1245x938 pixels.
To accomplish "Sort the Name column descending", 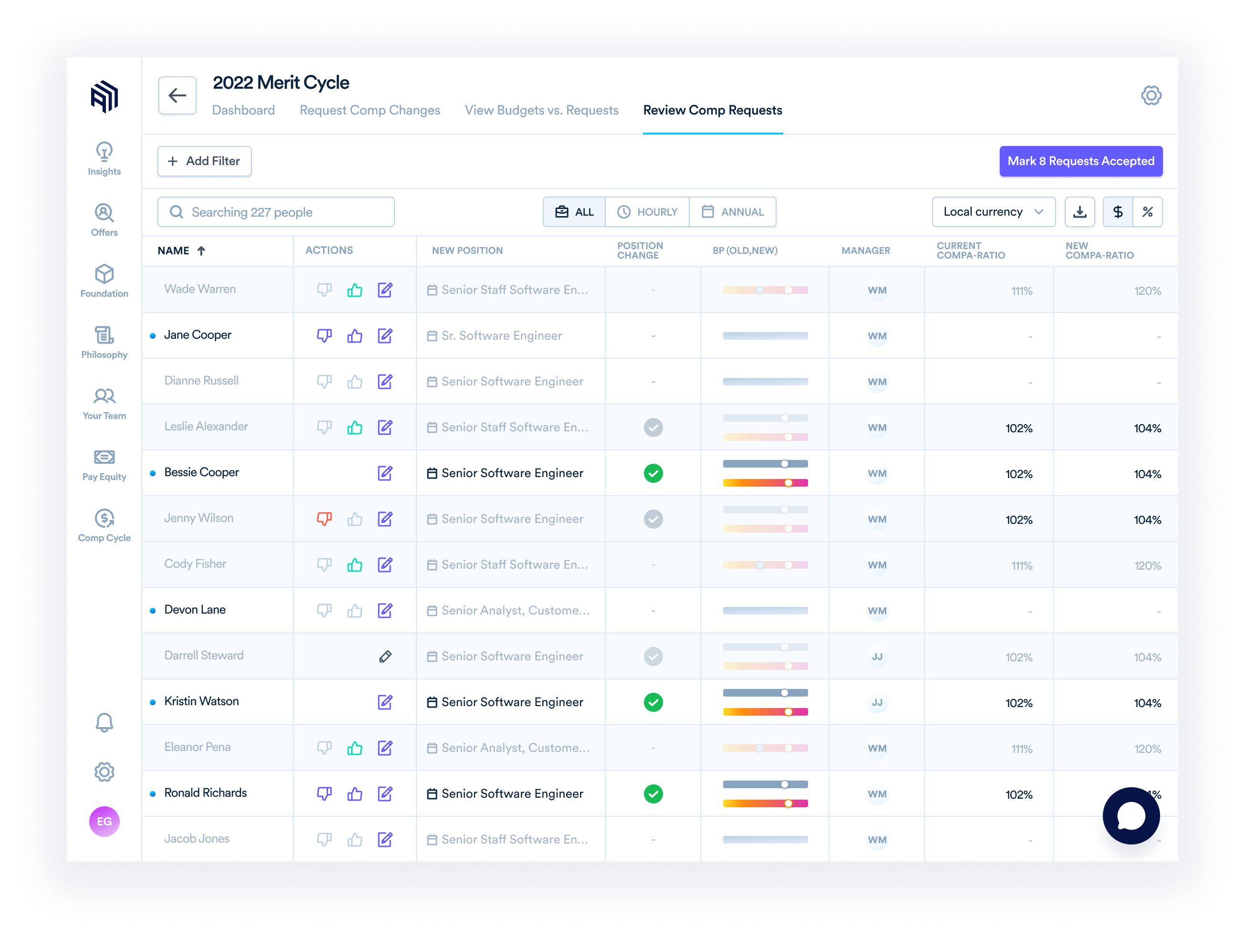I will (x=201, y=250).
